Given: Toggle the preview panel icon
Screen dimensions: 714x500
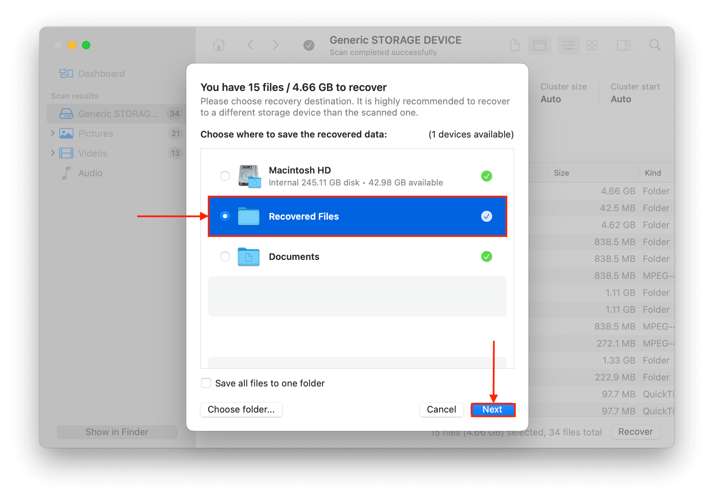Looking at the screenshot, I should [623, 45].
